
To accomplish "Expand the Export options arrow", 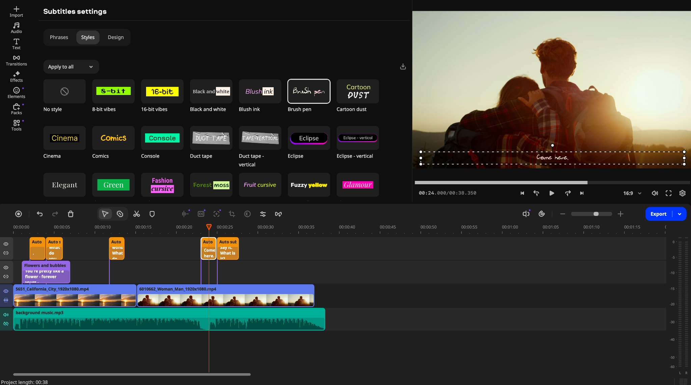I will [x=680, y=214].
